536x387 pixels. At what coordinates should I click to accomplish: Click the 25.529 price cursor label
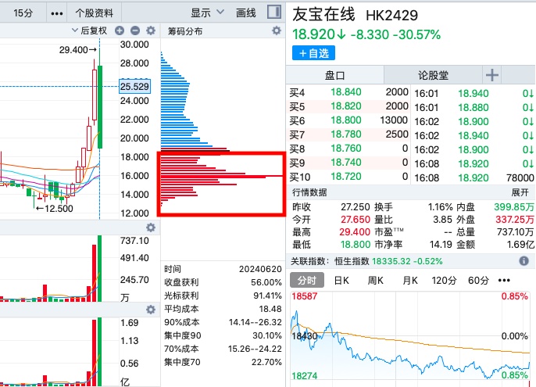point(134,86)
